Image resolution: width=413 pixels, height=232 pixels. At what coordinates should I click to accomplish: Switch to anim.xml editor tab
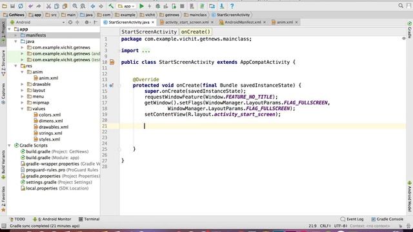(x=285, y=23)
